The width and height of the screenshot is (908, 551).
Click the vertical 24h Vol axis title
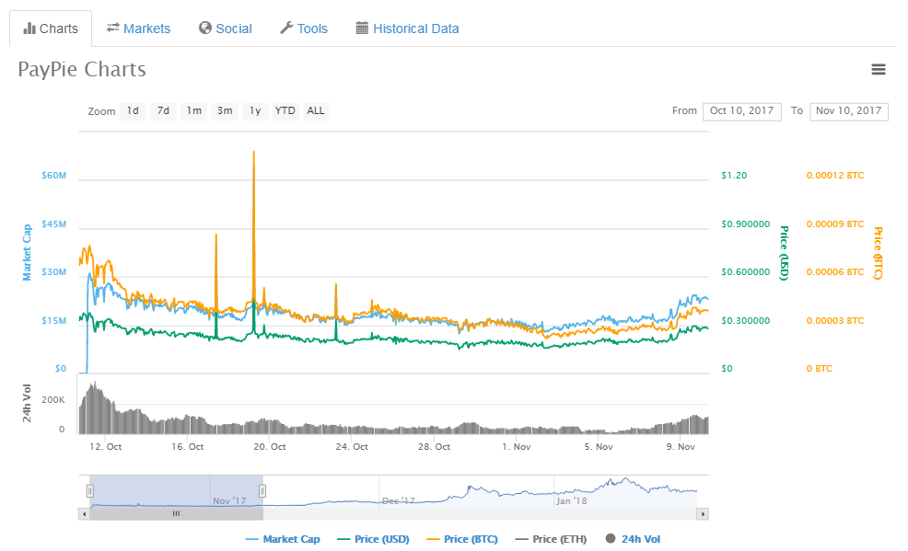pos(27,403)
